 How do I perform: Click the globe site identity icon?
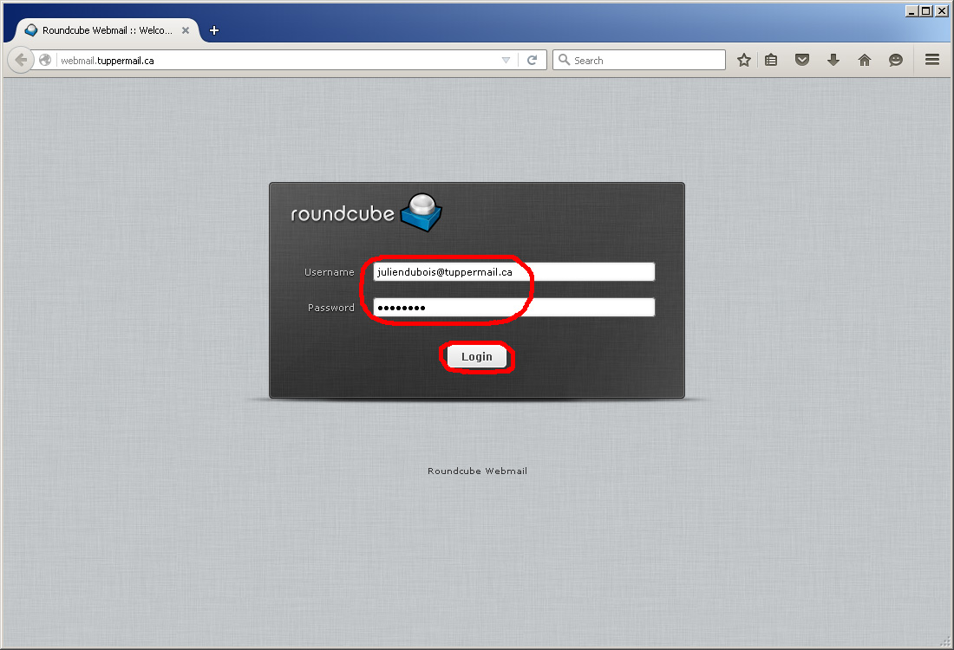tap(45, 61)
